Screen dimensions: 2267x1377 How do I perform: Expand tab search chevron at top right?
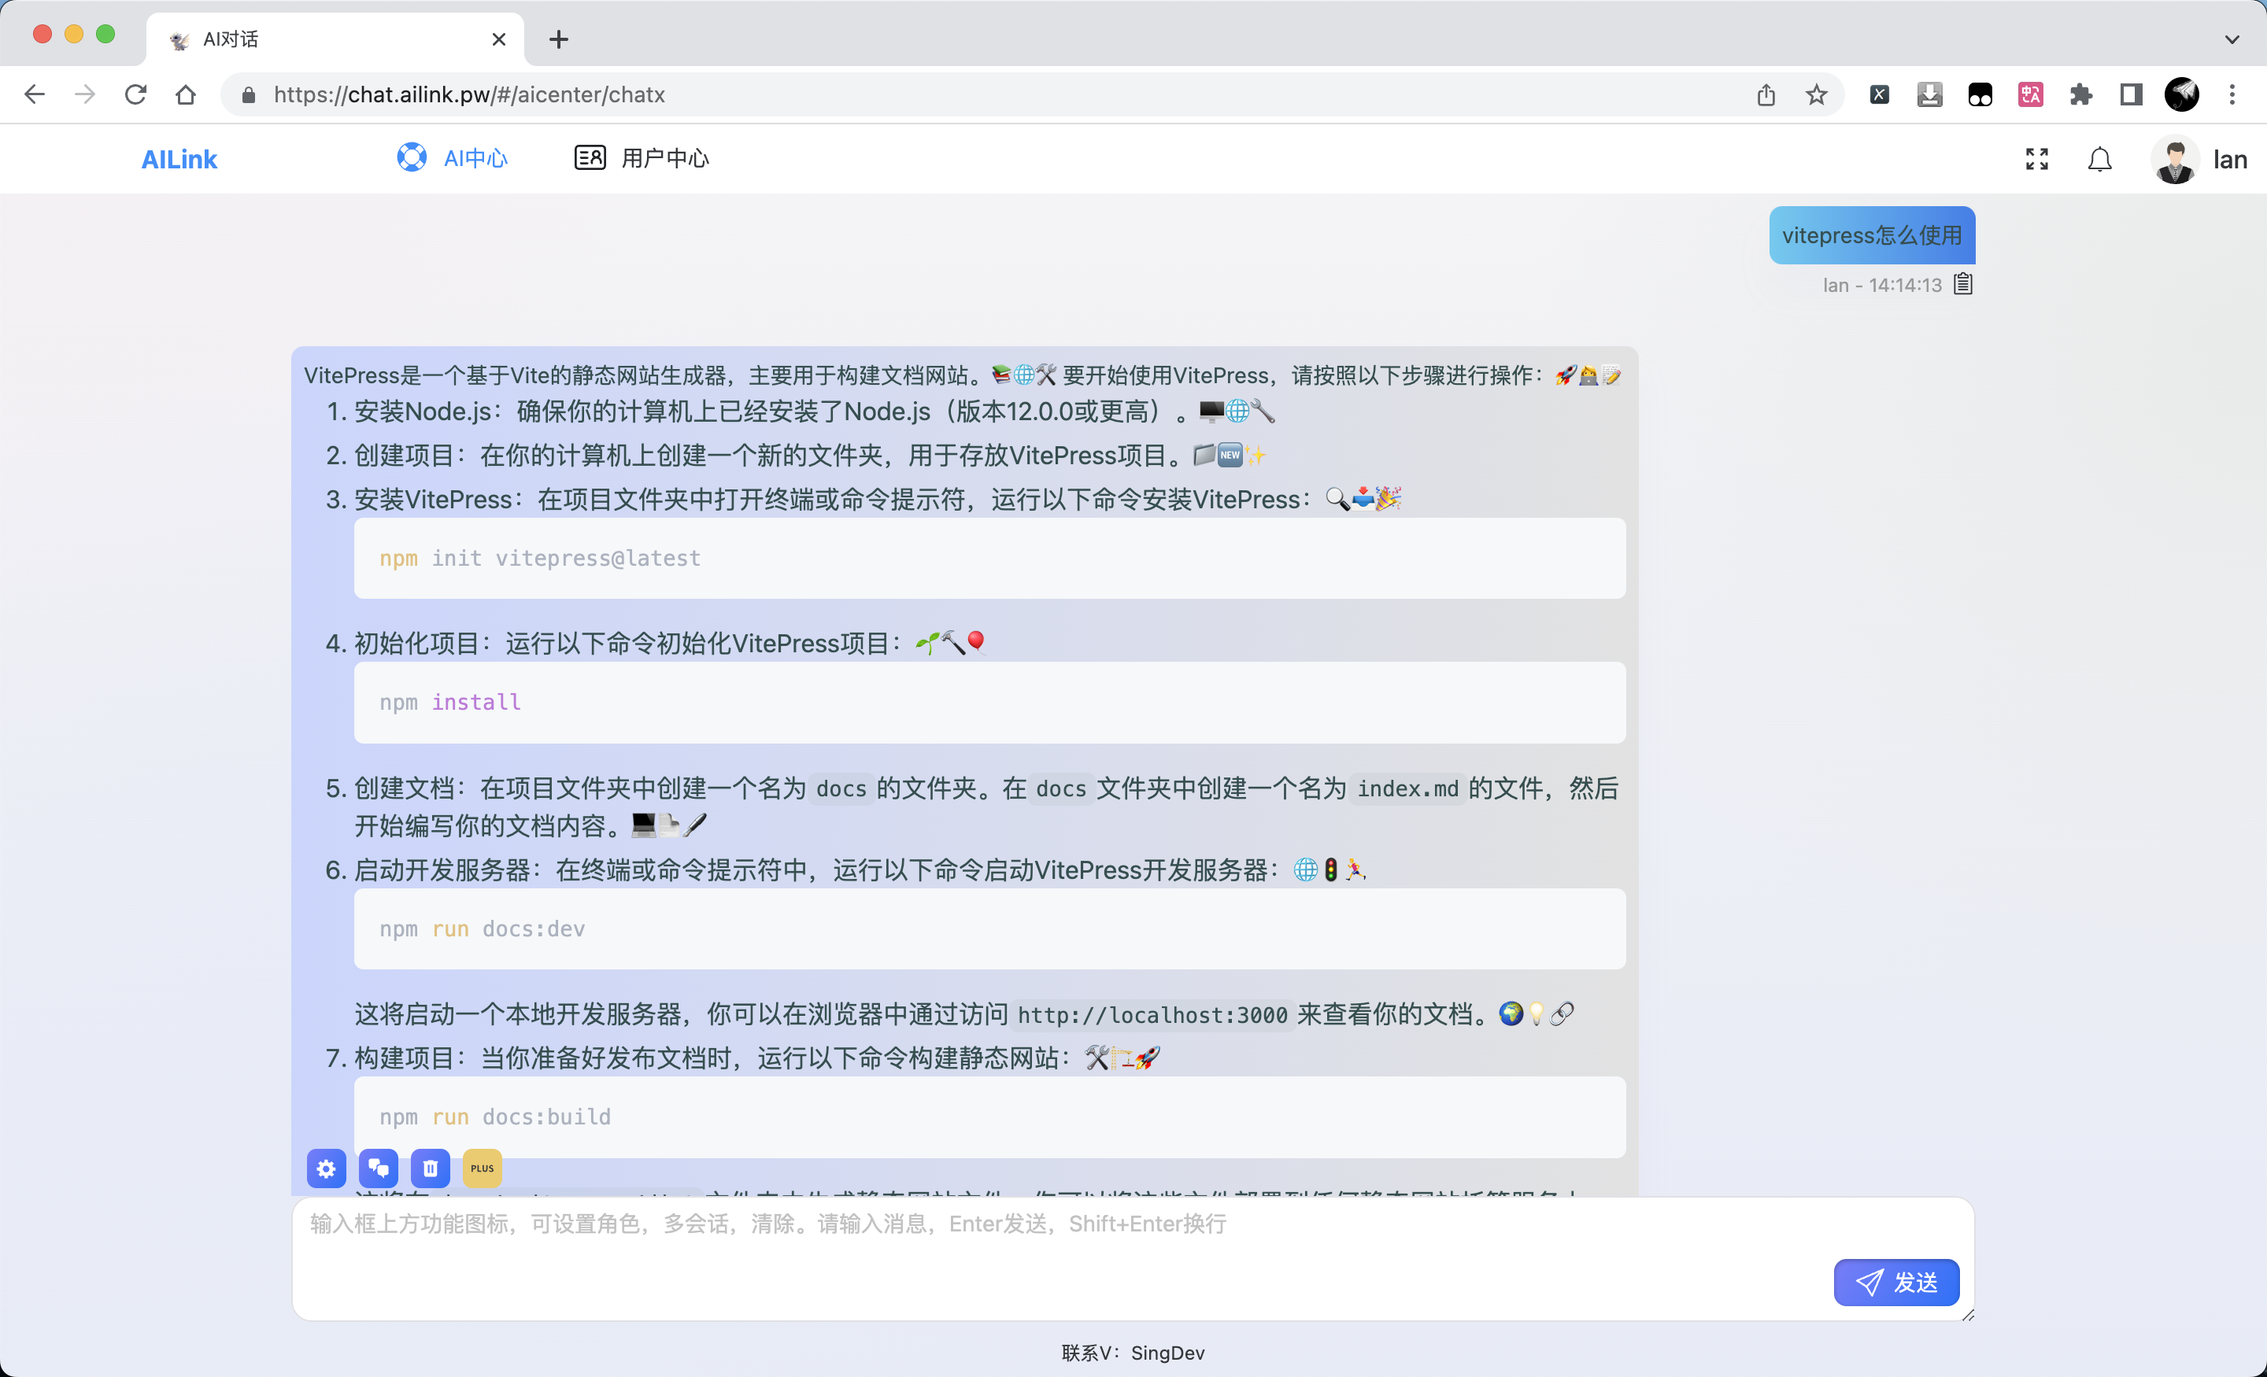pos(2232,39)
